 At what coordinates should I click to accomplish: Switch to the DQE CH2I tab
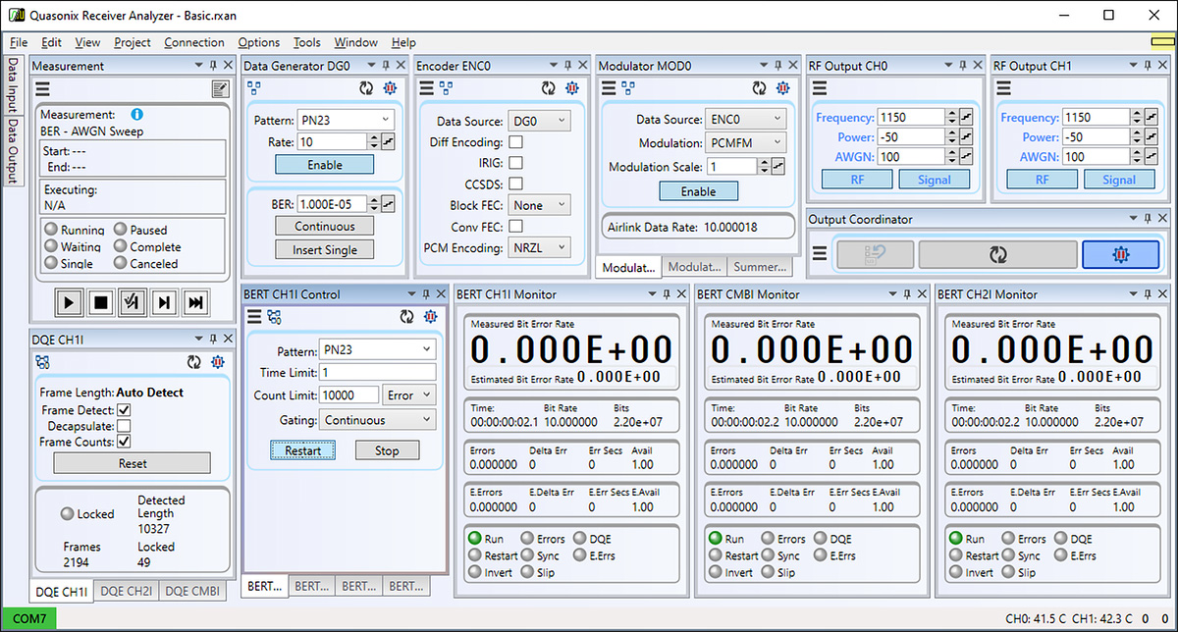point(126,591)
